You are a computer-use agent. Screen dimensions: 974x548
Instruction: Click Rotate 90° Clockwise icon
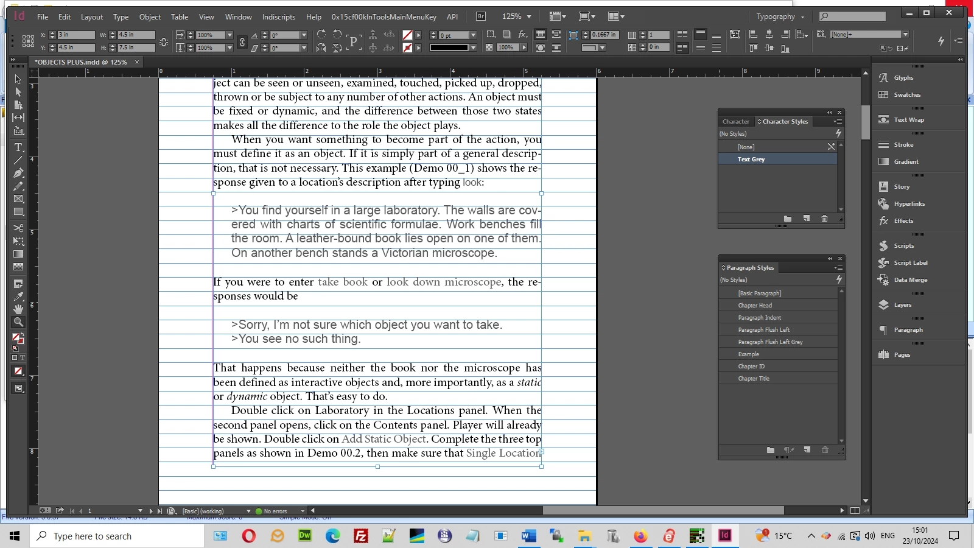point(321,35)
